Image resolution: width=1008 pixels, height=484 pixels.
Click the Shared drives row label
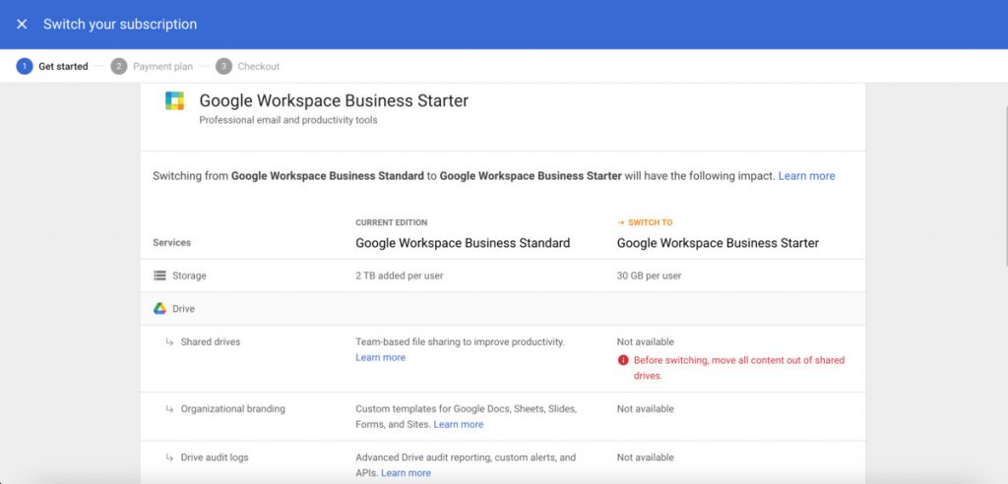211,342
